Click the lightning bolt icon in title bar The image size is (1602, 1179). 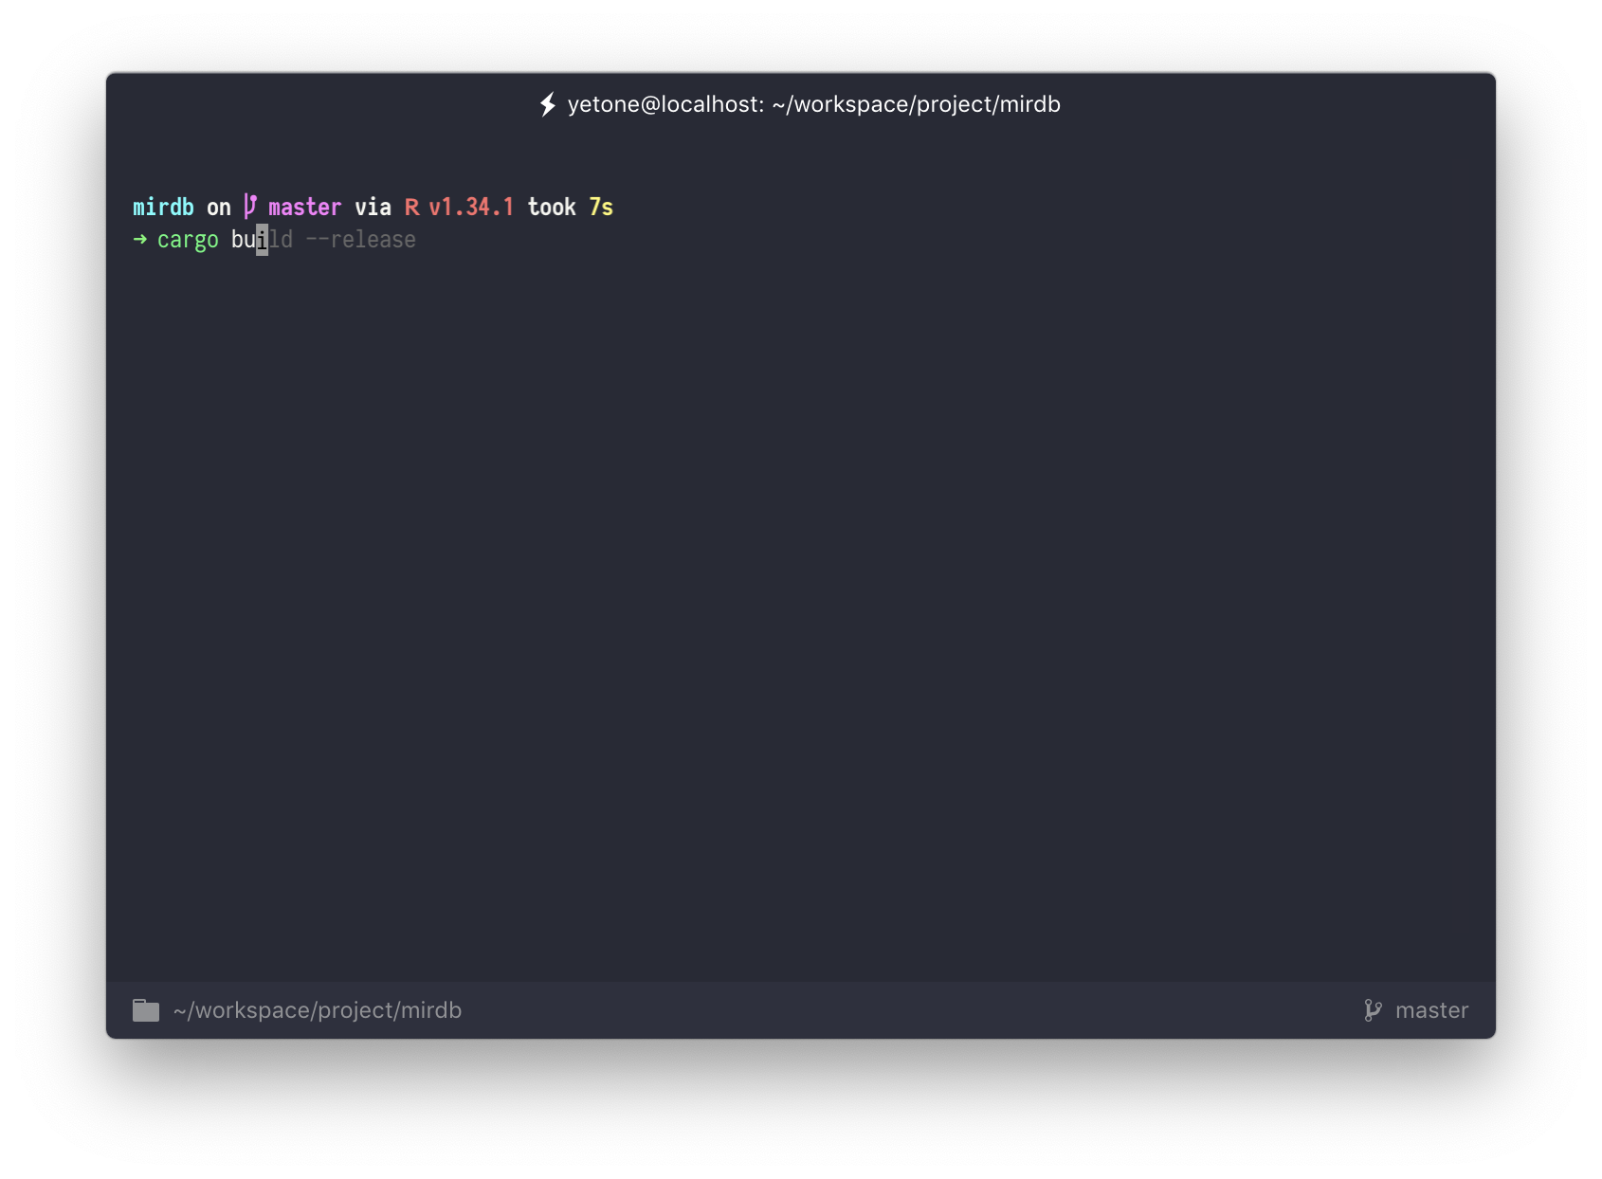548,104
